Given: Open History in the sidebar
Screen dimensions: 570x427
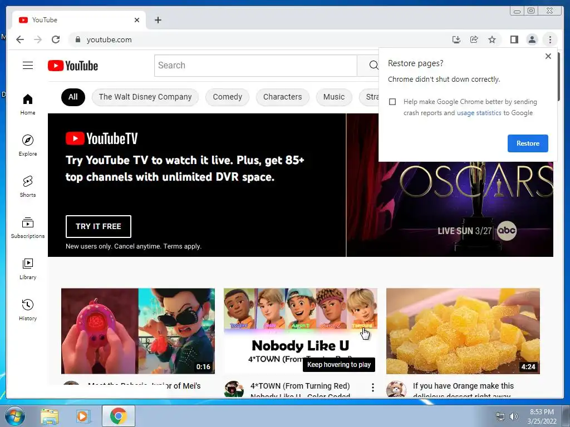Looking at the screenshot, I should point(28,310).
